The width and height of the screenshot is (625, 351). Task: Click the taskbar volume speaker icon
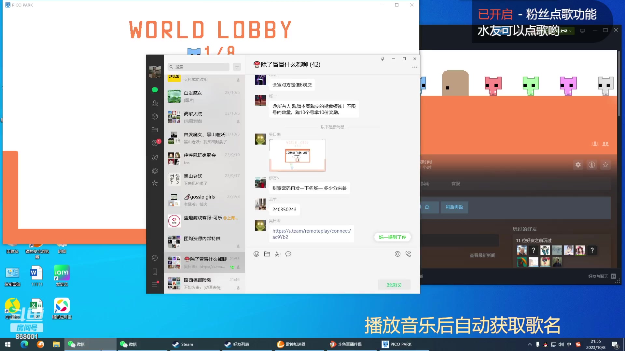click(x=561, y=344)
